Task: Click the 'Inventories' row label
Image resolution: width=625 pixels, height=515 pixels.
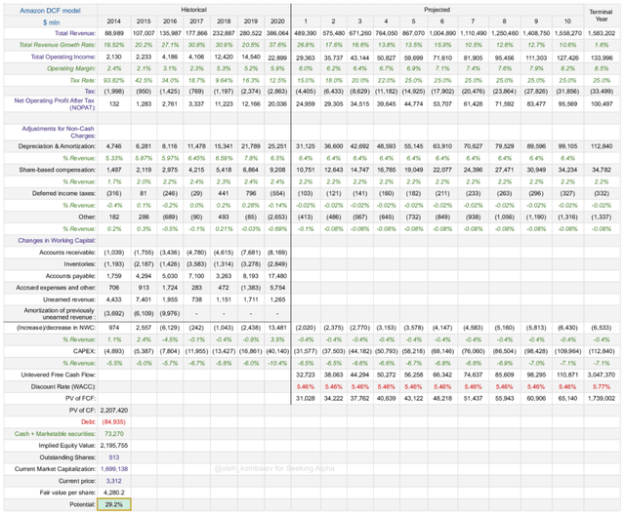Action: pos(80,264)
